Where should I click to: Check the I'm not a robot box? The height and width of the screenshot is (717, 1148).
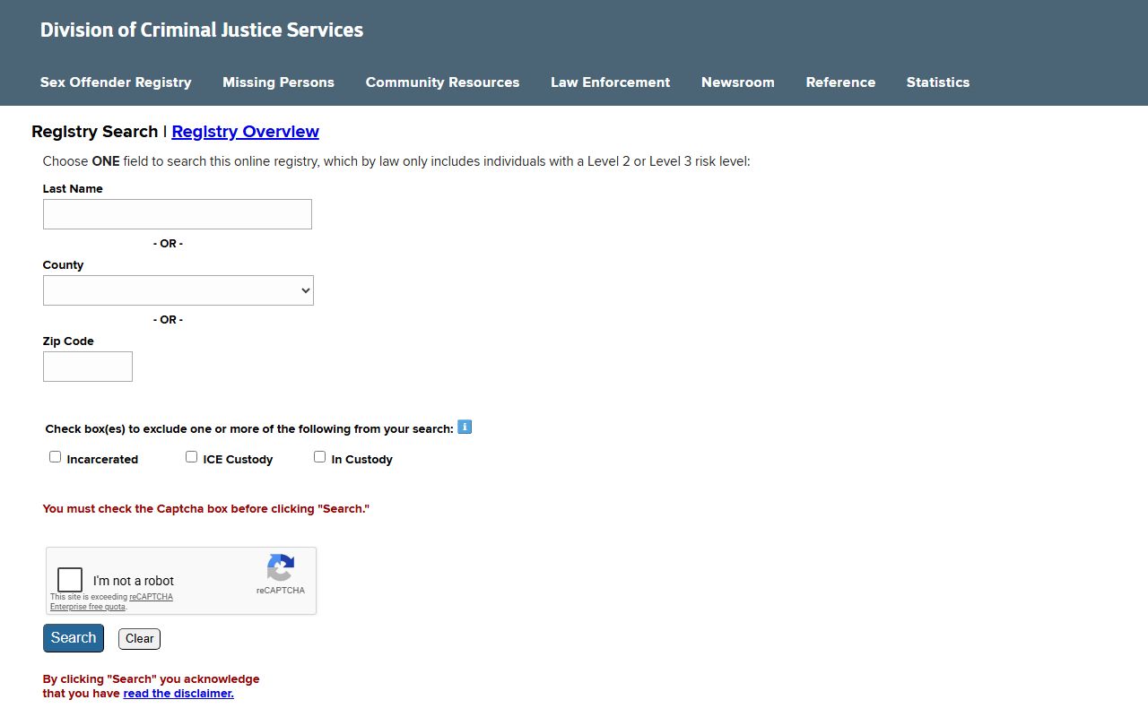(70, 580)
